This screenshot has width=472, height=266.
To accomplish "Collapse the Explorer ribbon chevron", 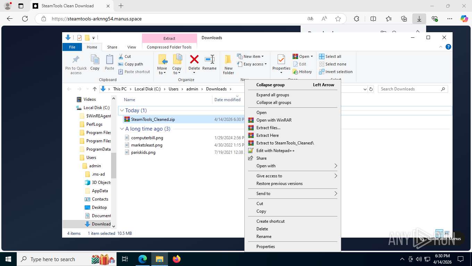I will [x=441, y=47].
